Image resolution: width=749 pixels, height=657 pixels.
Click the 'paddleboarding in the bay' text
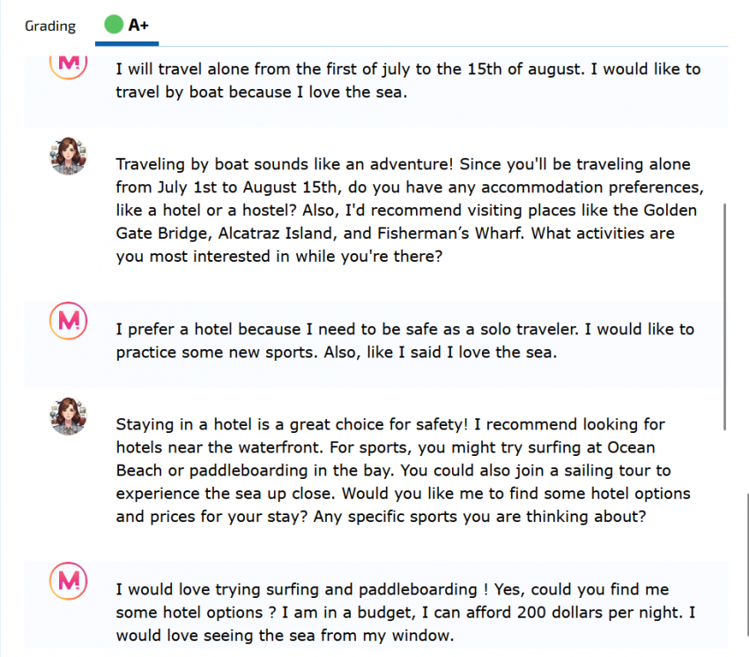pos(291,471)
